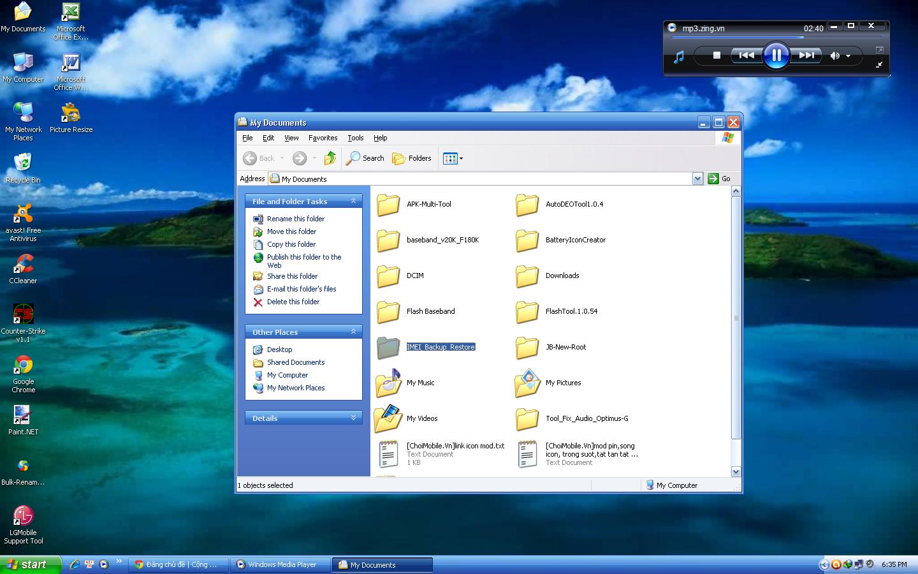Select the JB-New-Root folder

550,348
